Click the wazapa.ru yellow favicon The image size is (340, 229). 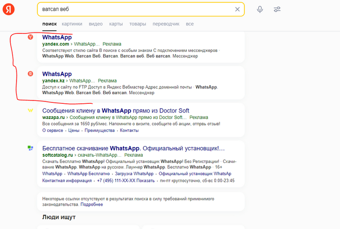click(30, 111)
